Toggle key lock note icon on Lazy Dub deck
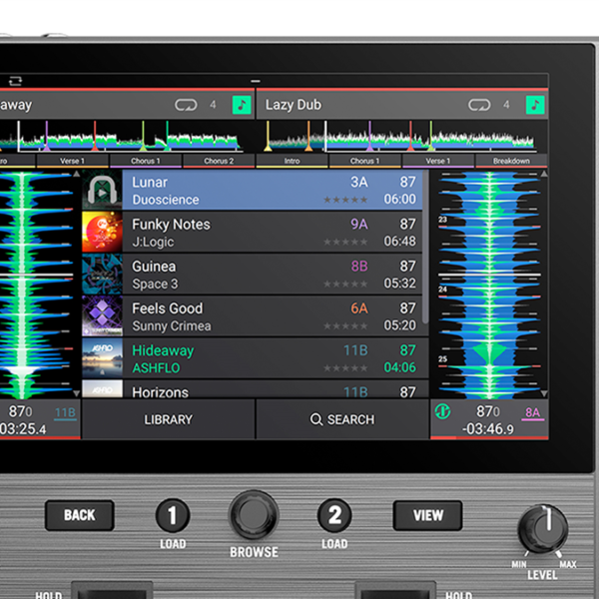Viewport: 599px width, 599px height. pos(535,105)
